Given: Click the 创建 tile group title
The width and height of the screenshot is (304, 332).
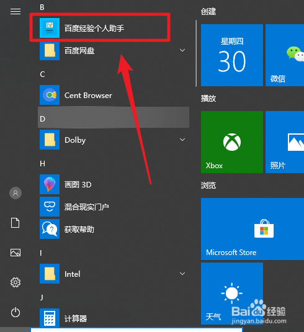Looking at the screenshot, I should click(208, 11).
